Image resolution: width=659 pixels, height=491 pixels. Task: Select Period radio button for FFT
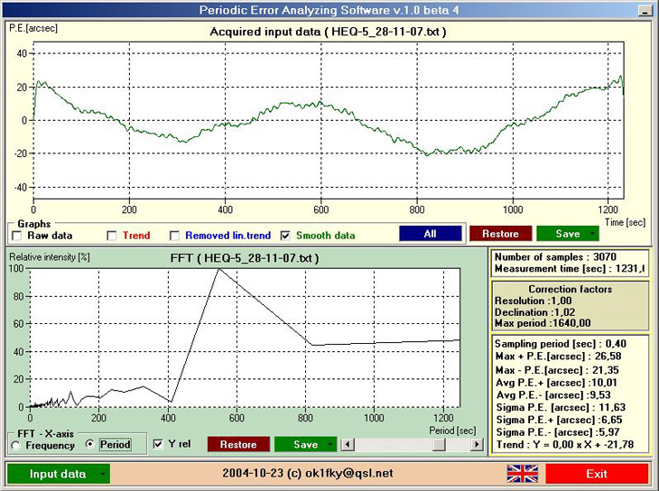pyautogui.click(x=90, y=444)
